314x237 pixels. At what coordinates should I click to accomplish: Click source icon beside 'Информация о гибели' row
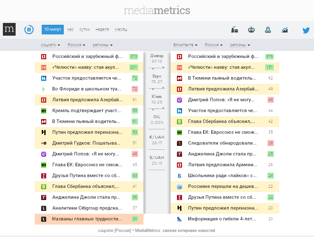pos(179,219)
